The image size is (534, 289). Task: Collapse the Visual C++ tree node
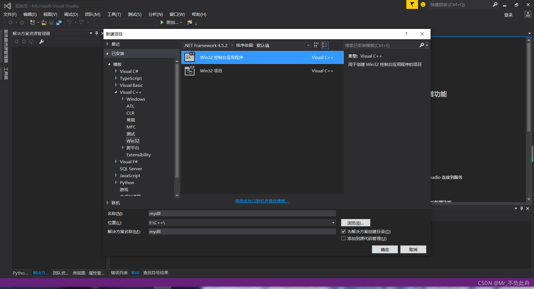(x=116, y=92)
